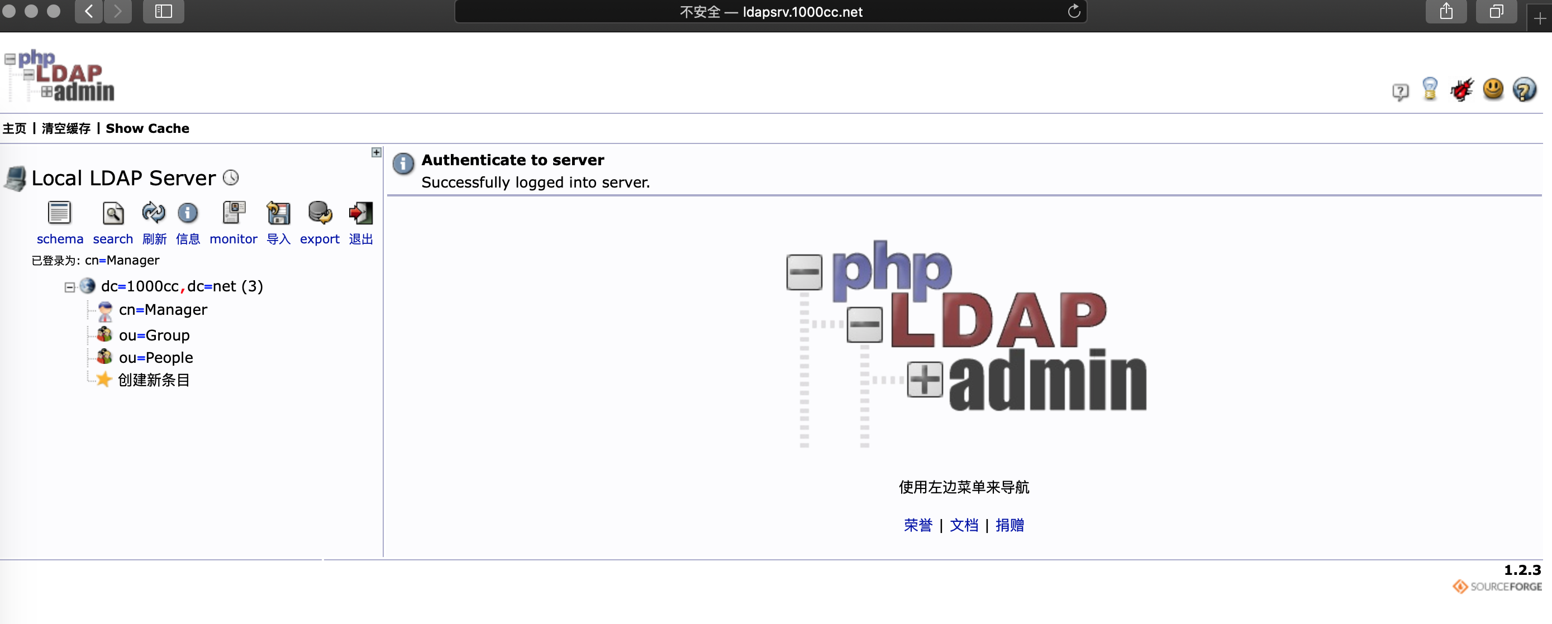
Task: Open Show Cache menu item
Action: point(147,128)
